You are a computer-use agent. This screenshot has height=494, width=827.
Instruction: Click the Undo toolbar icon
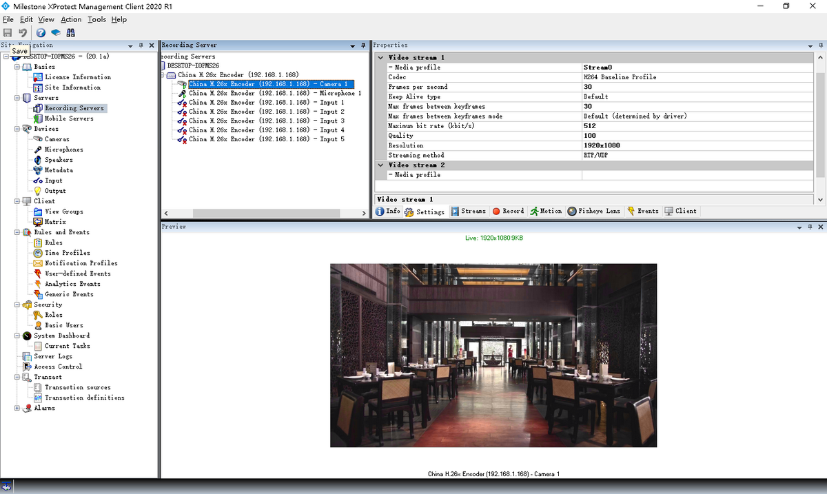pos(23,32)
